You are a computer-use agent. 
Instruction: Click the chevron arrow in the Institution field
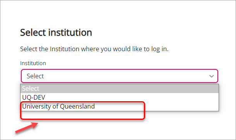[x=212, y=76]
